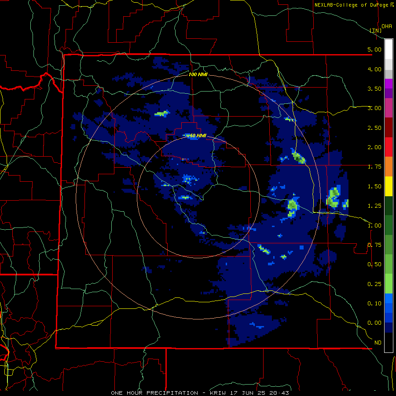Click the 0.25 legend value

374,284
